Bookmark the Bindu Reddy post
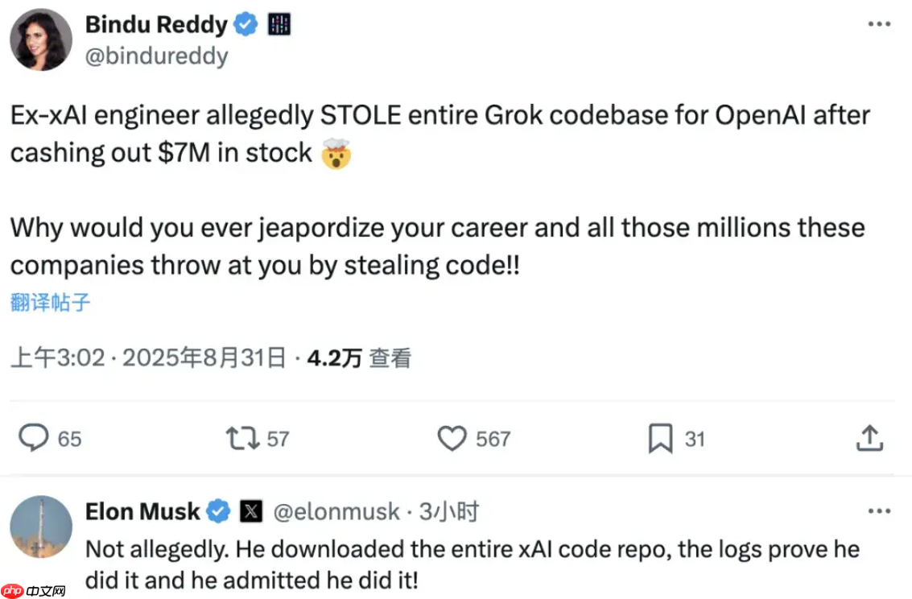Image resolution: width=912 pixels, height=599 pixels. [x=660, y=438]
